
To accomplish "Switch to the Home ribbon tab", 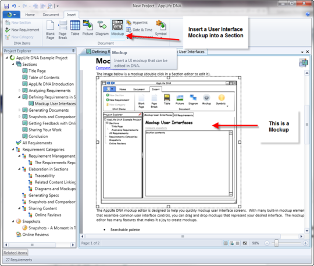I will pyautogui.click(x=30, y=15).
